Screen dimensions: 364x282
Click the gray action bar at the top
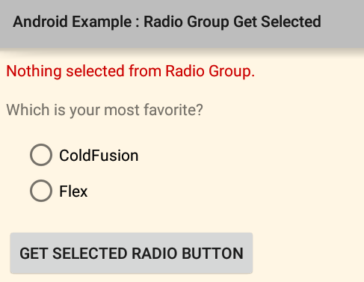tap(182, 24)
